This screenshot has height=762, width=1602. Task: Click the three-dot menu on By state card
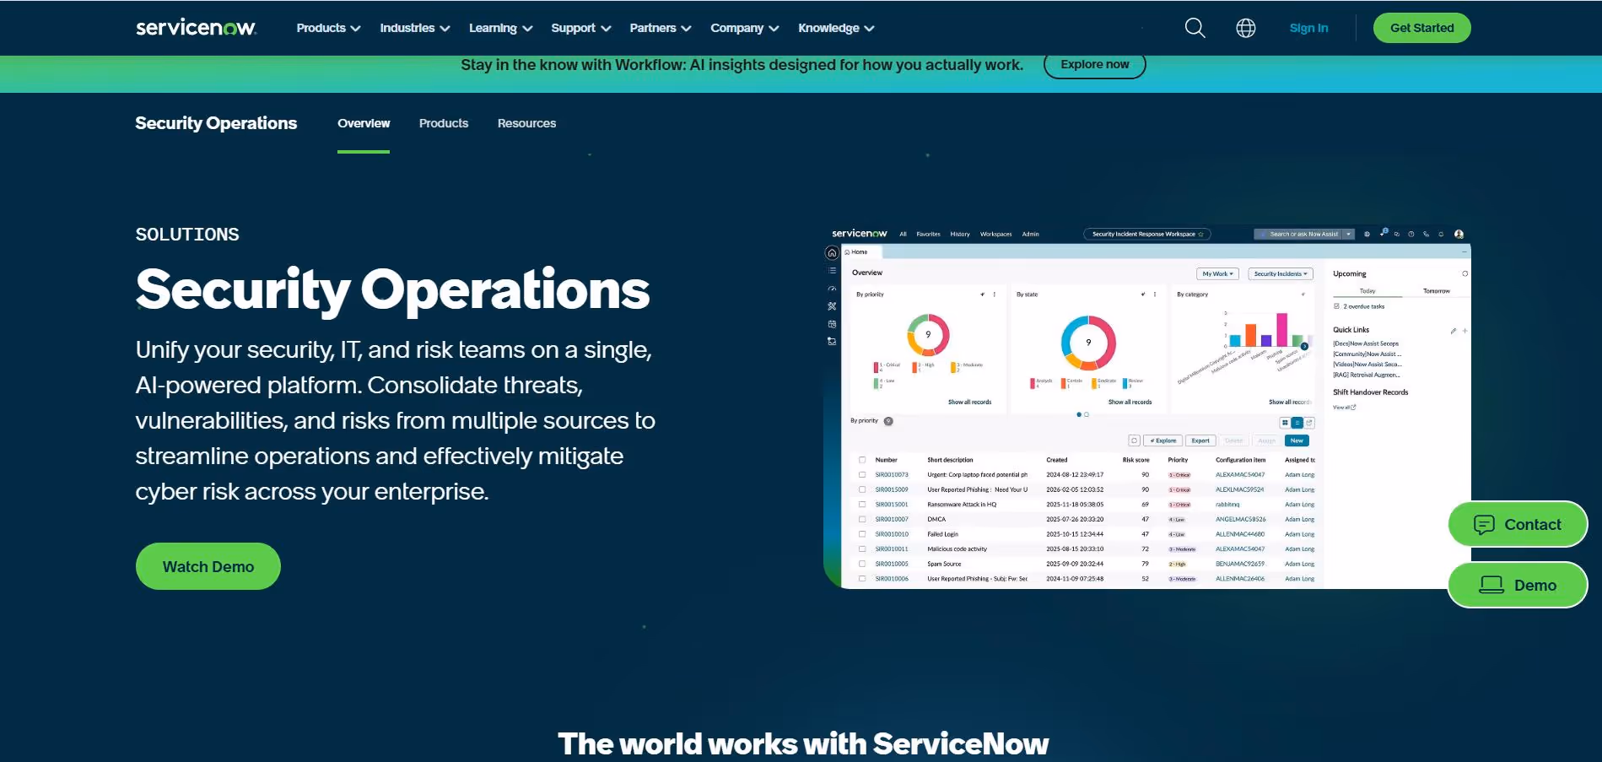pyautogui.click(x=1155, y=295)
